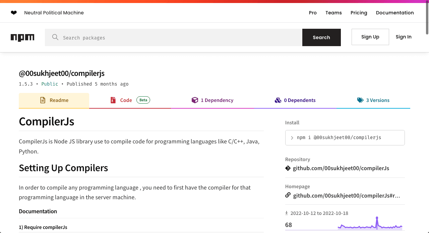Copy the npm i install command
Image resolution: width=429 pixels, height=233 pixels.
tap(345, 138)
